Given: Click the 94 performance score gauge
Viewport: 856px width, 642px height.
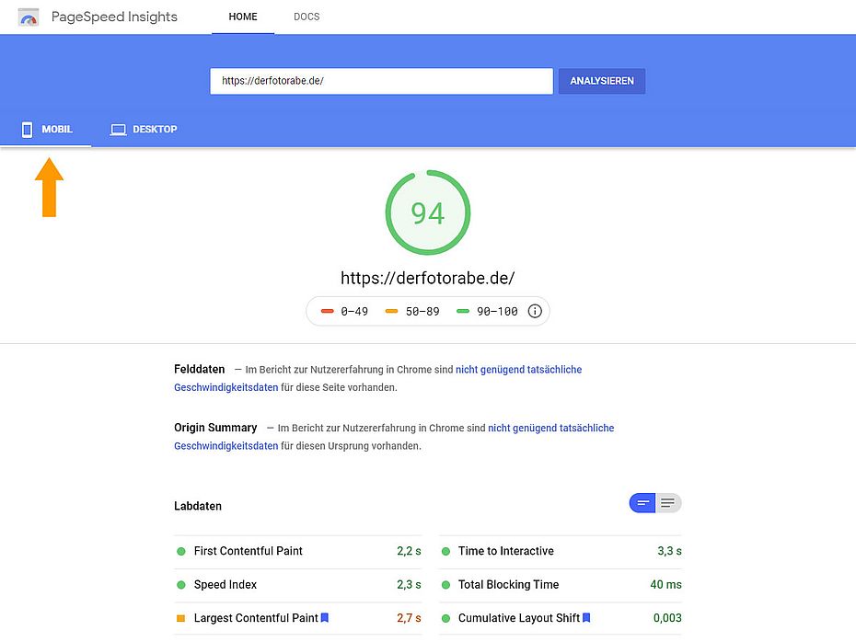Looking at the screenshot, I should [427, 212].
